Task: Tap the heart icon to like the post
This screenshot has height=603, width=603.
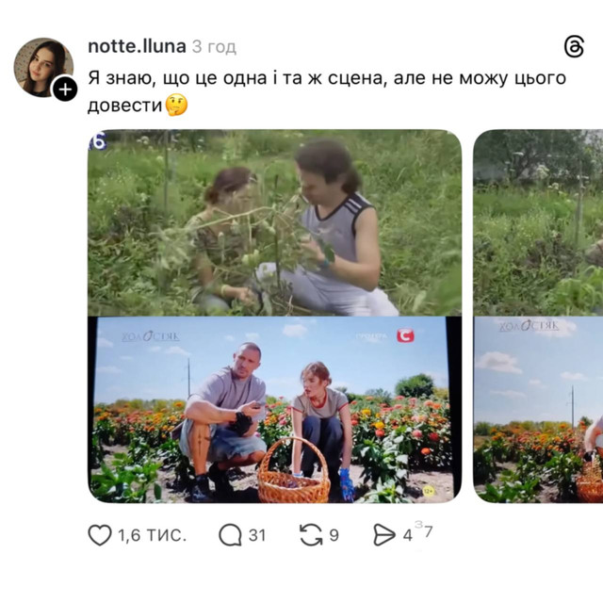Action: (x=100, y=535)
